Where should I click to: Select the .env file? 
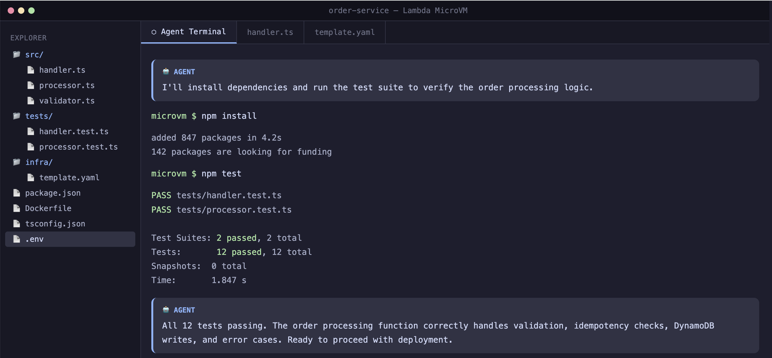(70, 239)
